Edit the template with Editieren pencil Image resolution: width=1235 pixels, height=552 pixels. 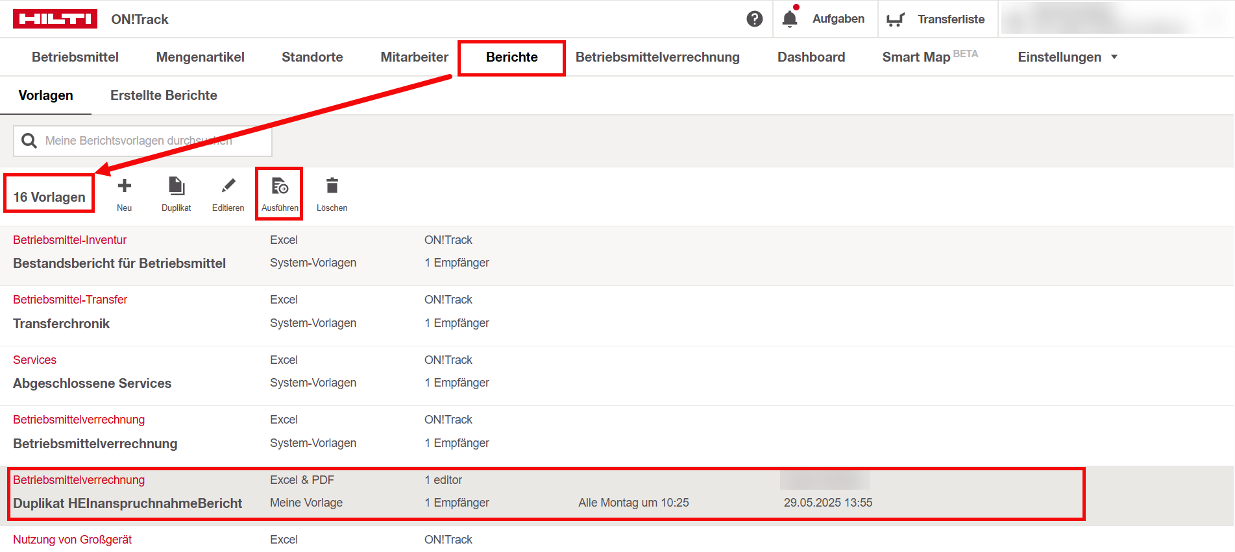coord(228,194)
